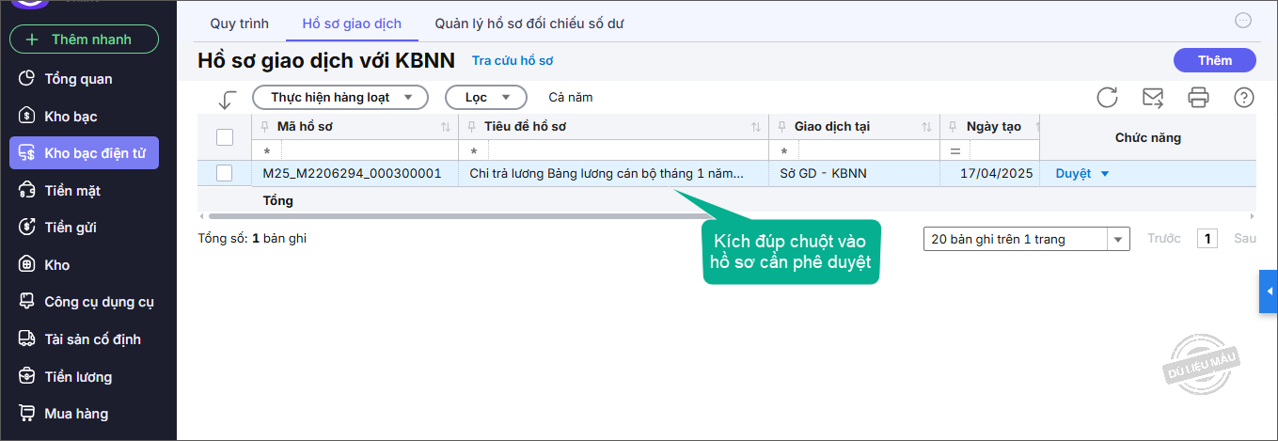The image size is (1278, 441).
Task: Open the records per page combo box
Action: point(1026,239)
